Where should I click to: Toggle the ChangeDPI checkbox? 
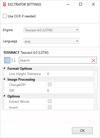(x=50, y=85)
